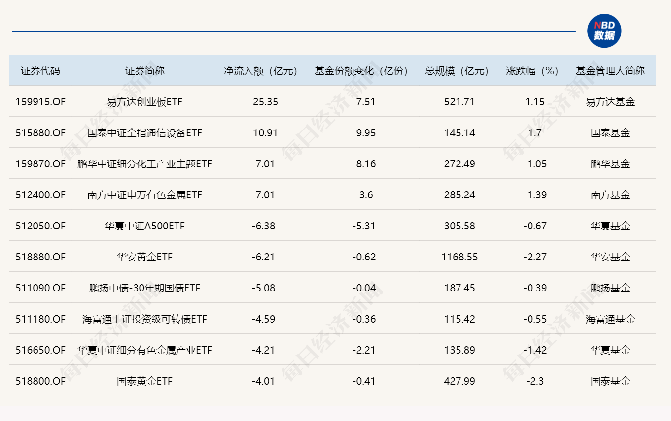Click 国泰中证全指通信设备ETF entry

tap(144, 133)
